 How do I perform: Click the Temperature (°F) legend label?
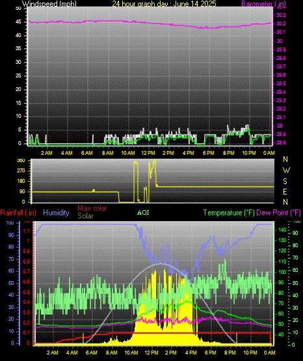click(229, 213)
